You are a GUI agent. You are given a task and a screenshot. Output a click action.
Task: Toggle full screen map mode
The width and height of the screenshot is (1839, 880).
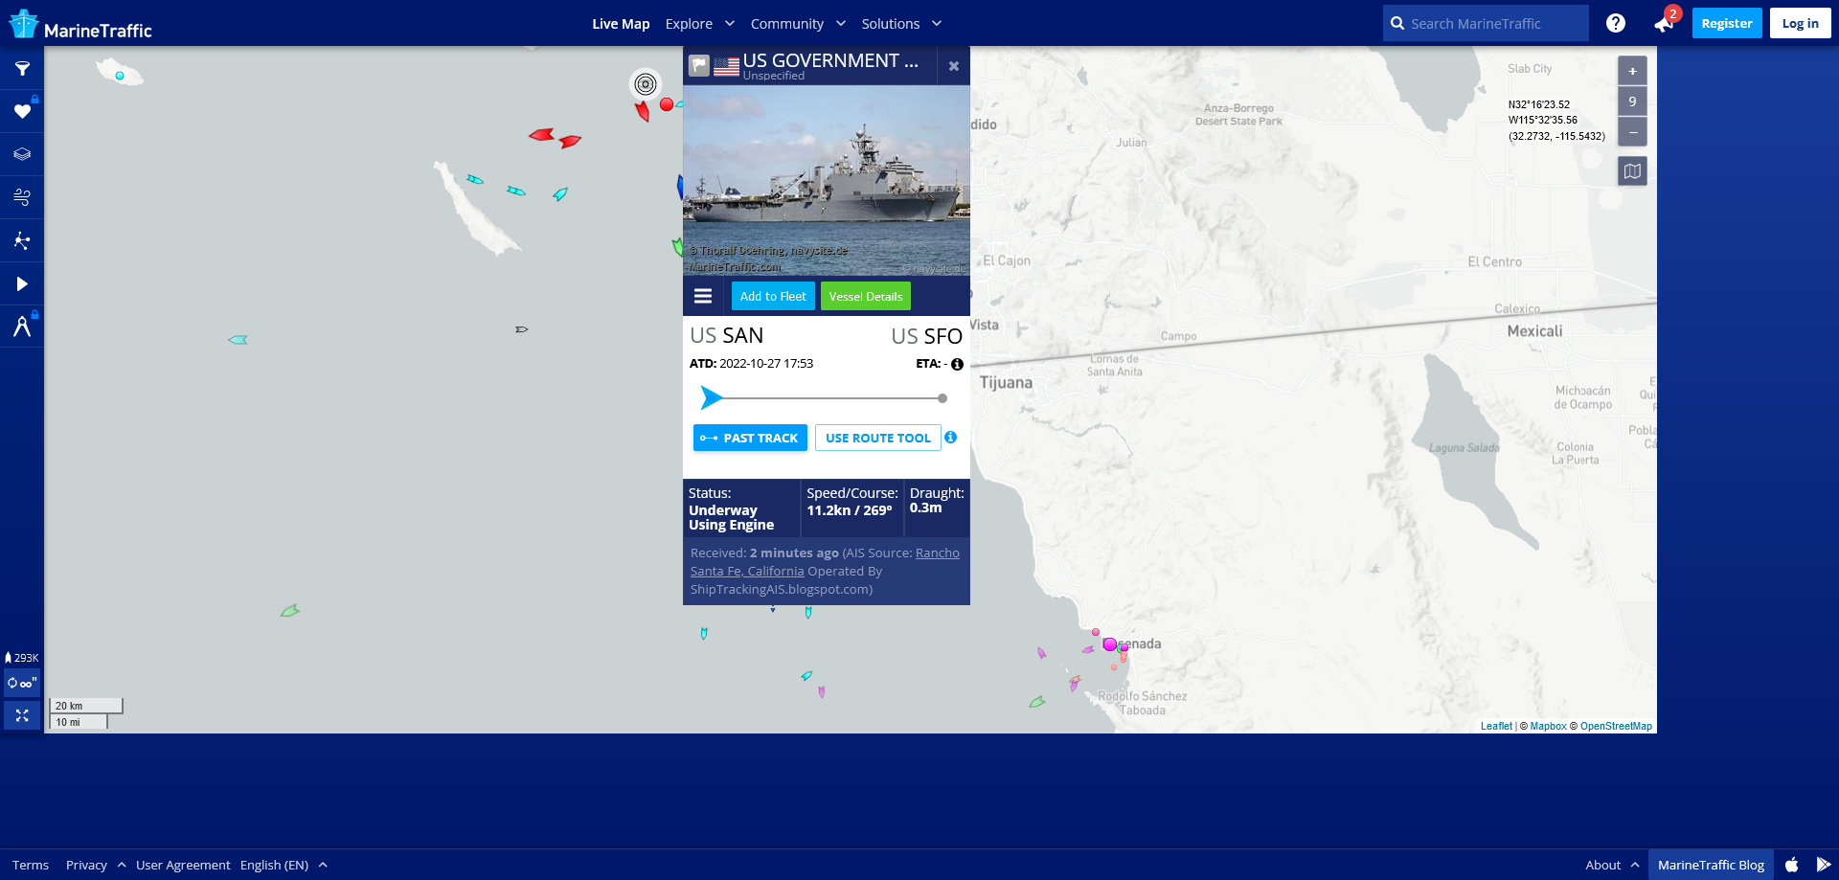pos(22,715)
